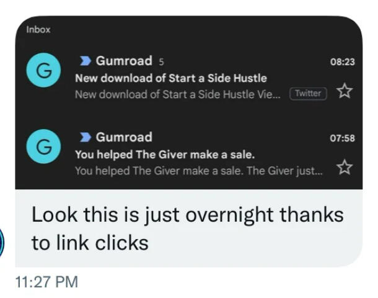Toggle importance marker on first Gumroad email

(86, 61)
